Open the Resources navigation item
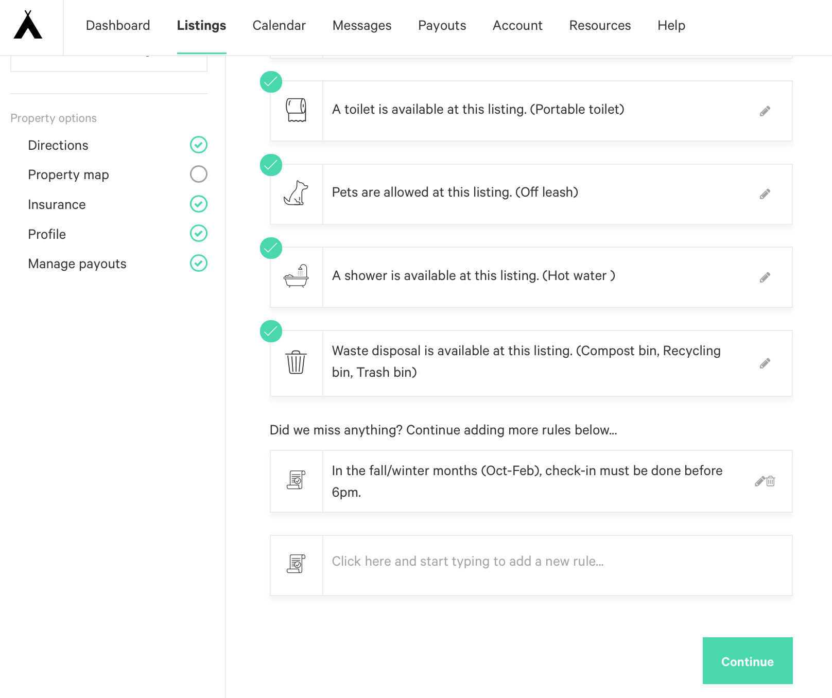Viewport: 832px width, 698px height. [x=600, y=25]
